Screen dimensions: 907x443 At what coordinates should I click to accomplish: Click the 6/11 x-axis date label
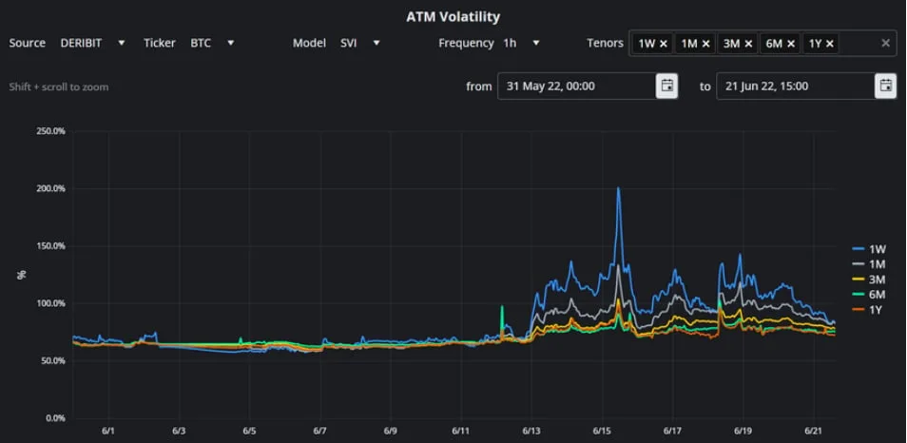click(x=461, y=432)
